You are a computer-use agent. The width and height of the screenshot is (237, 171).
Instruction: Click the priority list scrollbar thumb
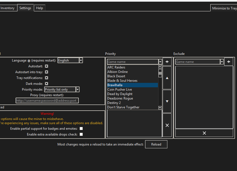[160, 73]
